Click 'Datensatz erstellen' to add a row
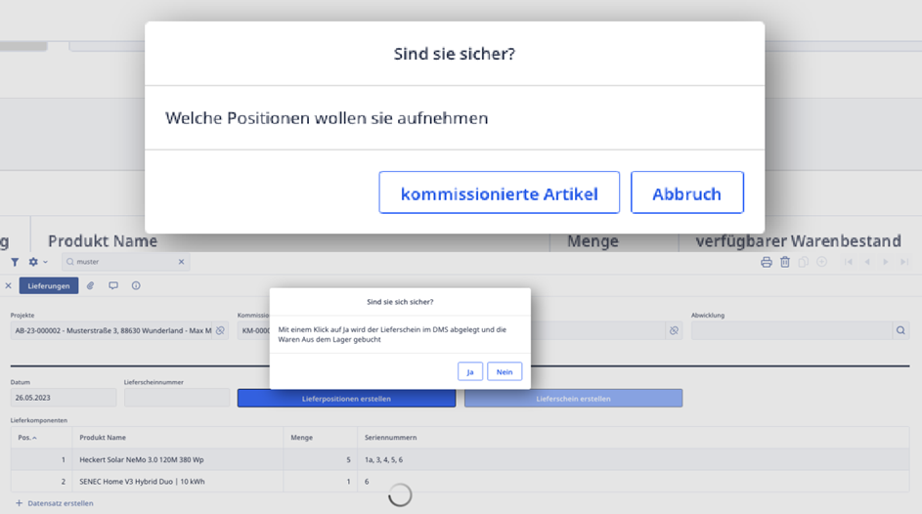 point(55,503)
